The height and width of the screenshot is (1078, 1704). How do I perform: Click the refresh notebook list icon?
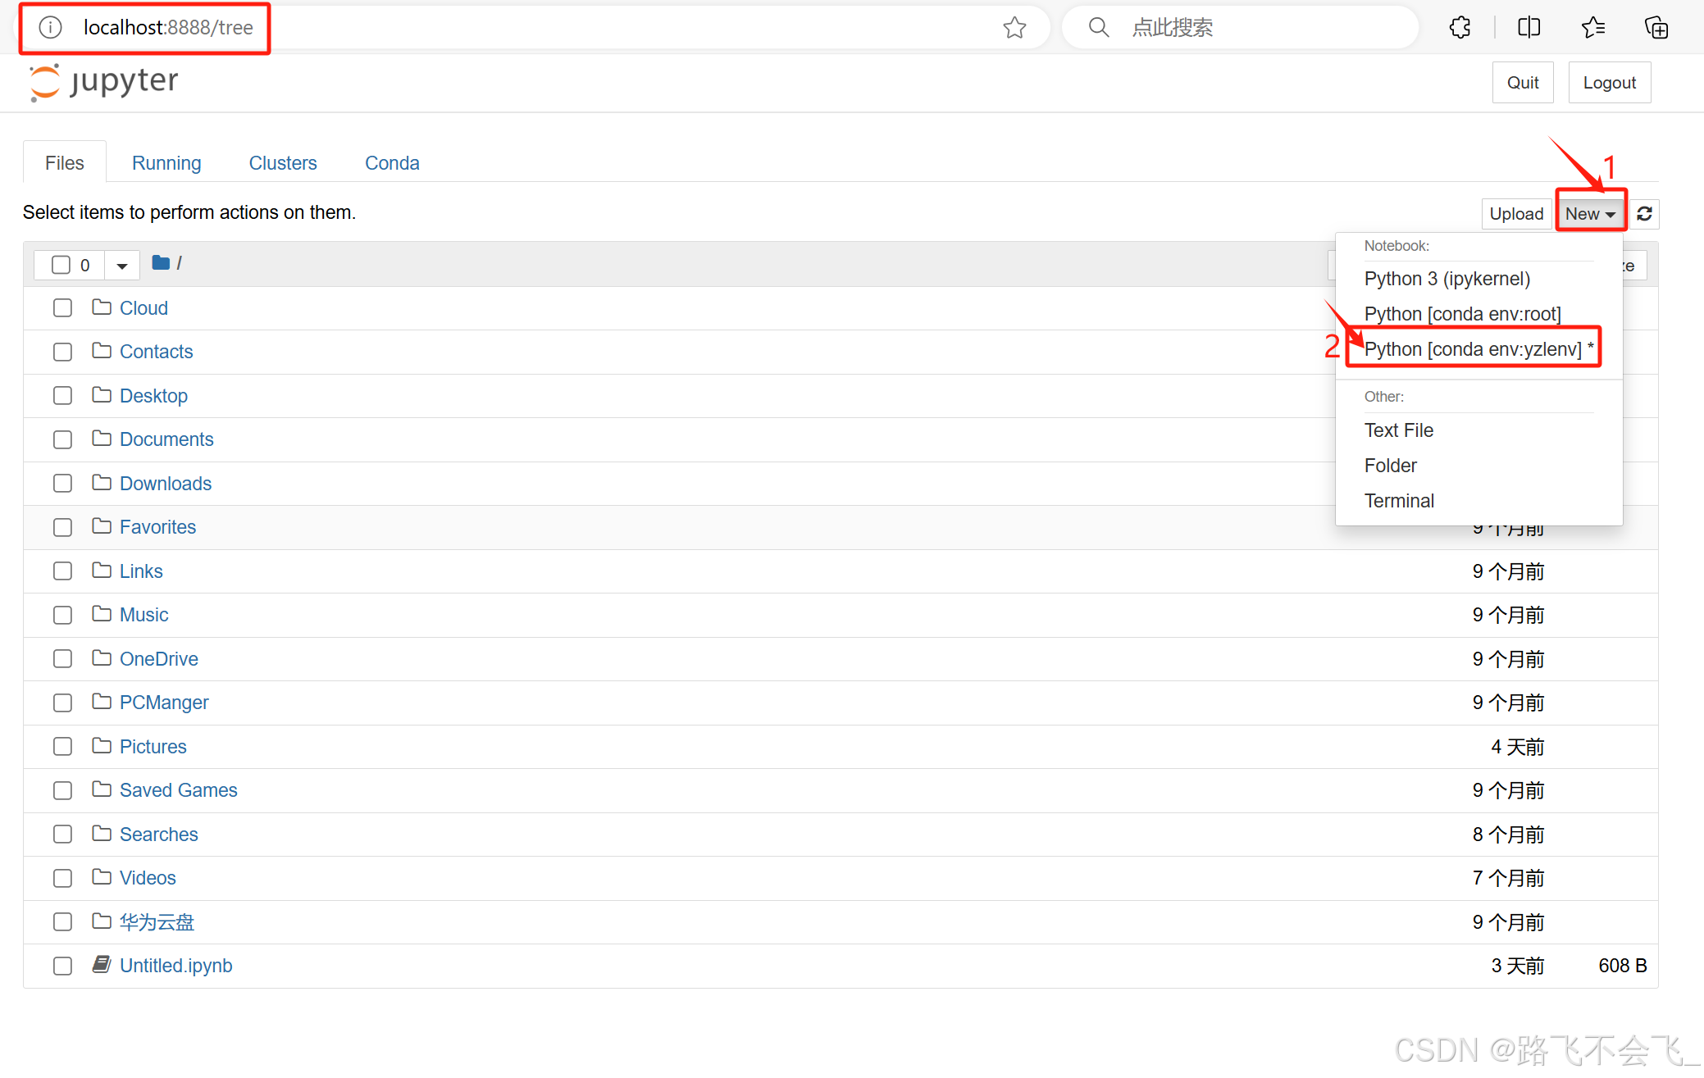pyautogui.click(x=1644, y=214)
